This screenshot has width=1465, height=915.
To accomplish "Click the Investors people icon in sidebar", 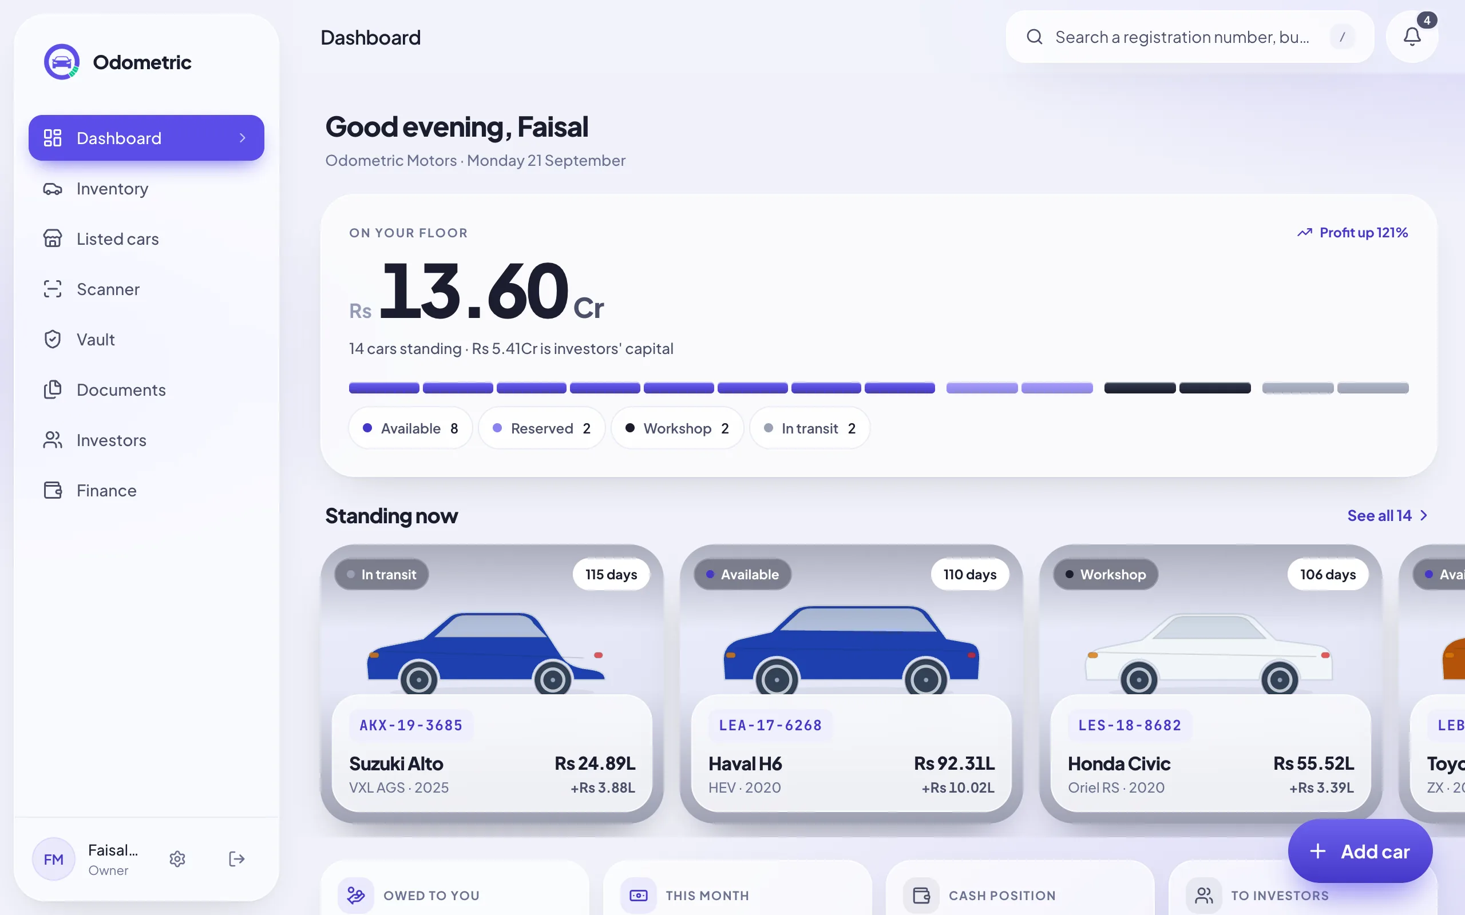I will pos(53,440).
